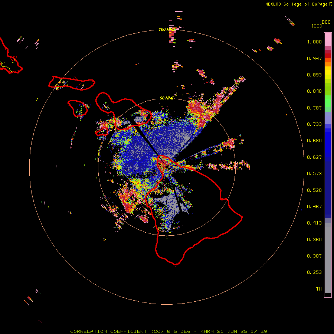Click the 1.000 color scale value
Viewport: 334px width, 334px height.
pyautogui.click(x=314, y=42)
